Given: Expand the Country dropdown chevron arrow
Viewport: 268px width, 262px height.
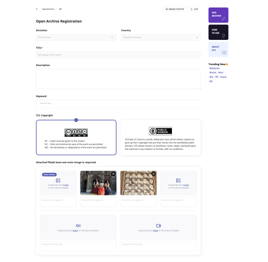Looking at the screenshot, I should coord(197,37).
